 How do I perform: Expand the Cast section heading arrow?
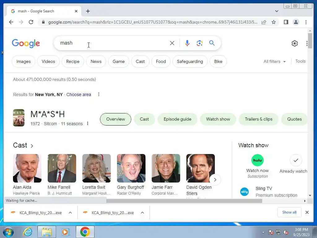(32, 146)
